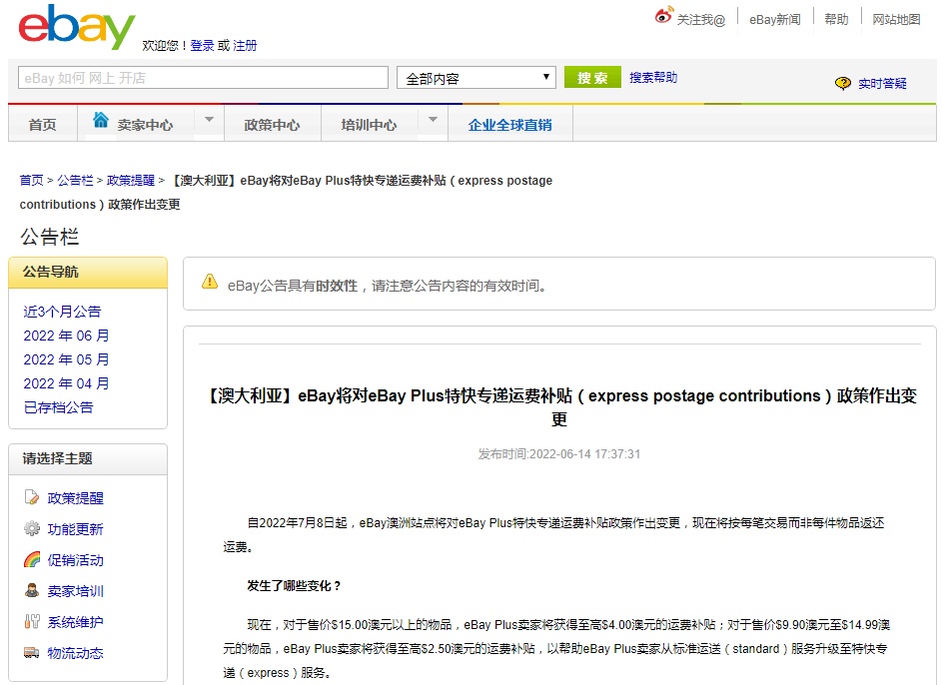Open the 政策中心 nav tab

[x=272, y=125]
